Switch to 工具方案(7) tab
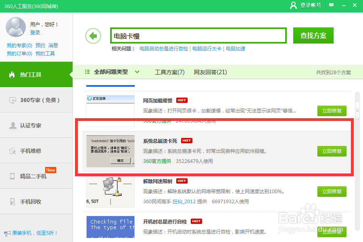This screenshot has width=363, height=242. click(x=170, y=72)
